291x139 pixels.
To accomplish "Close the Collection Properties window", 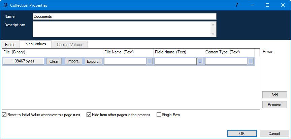I will tap(283, 5).
